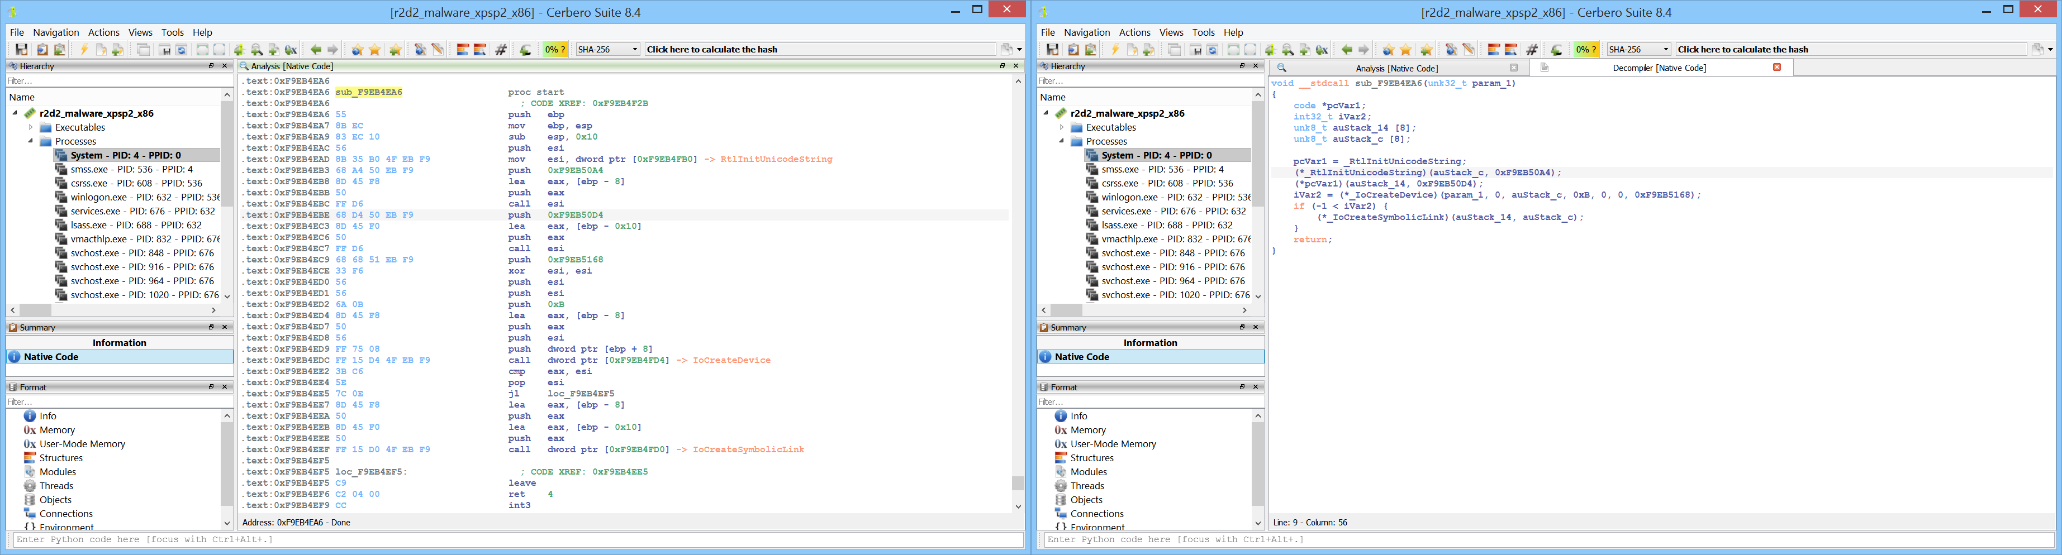Click the save disk icon in left window toolbar
Image resolution: width=2062 pixels, height=555 pixels.
[22, 50]
